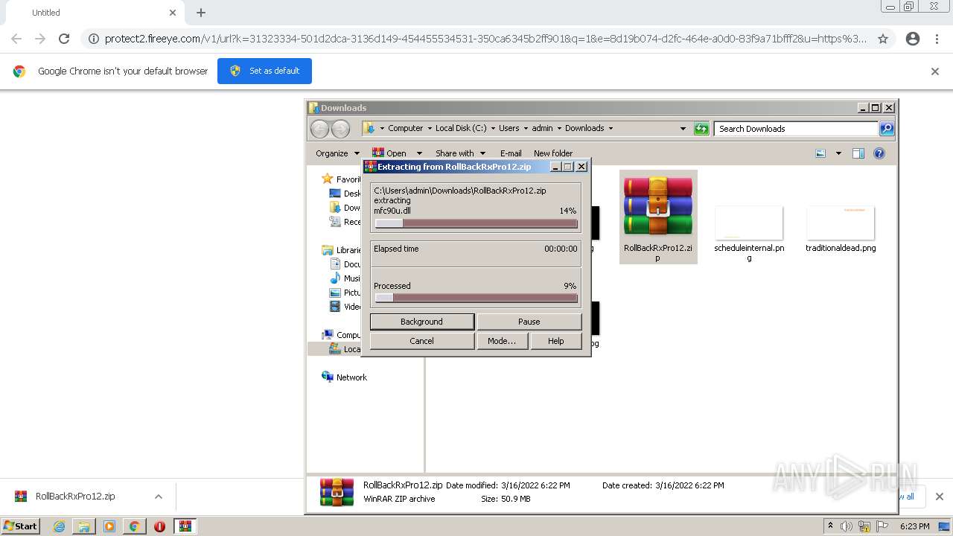Close Chrome downloads shelf
This screenshot has height=536, width=953.
point(939,497)
